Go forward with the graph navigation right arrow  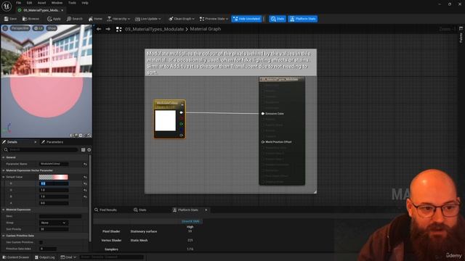[x=108, y=29]
